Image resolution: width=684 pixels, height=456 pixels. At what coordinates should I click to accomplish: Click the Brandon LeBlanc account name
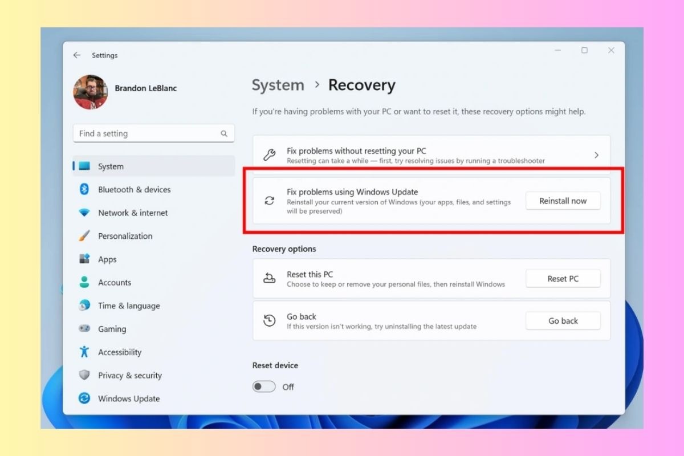[x=146, y=88]
